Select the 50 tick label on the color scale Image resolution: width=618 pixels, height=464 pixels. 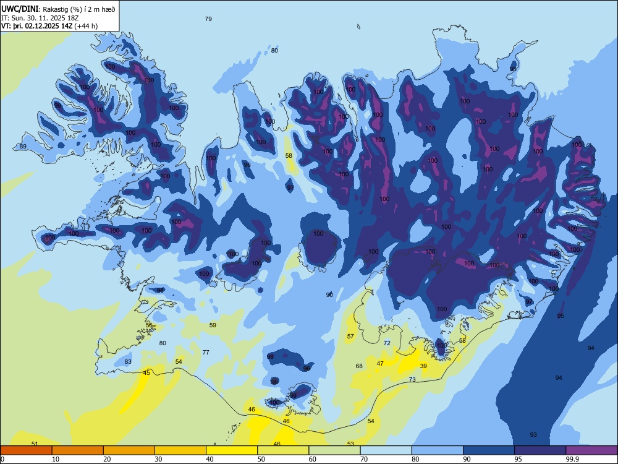pyautogui.click(x=261, y=459)
